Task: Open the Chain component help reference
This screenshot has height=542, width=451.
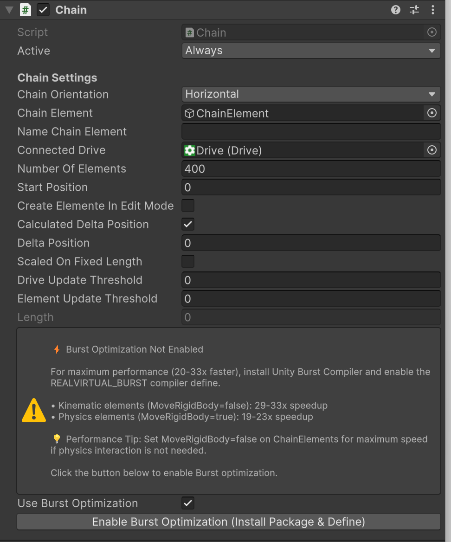Action: click(396, 10)
